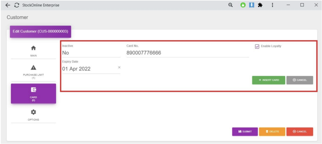Click the green circle extension icon
322x144 pixels.
tap(243, 5)
